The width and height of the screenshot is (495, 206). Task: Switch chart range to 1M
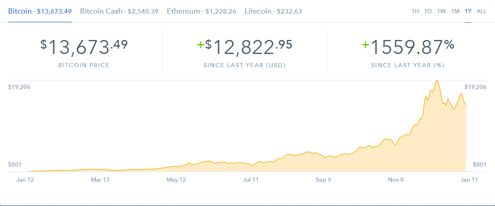tap(455, 11)
